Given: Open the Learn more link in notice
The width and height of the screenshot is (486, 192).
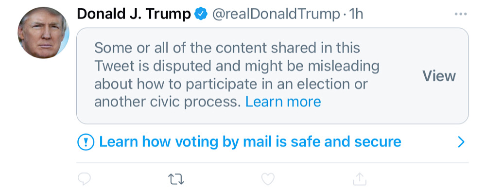Looking at the screenshot, I should point(283,102).
